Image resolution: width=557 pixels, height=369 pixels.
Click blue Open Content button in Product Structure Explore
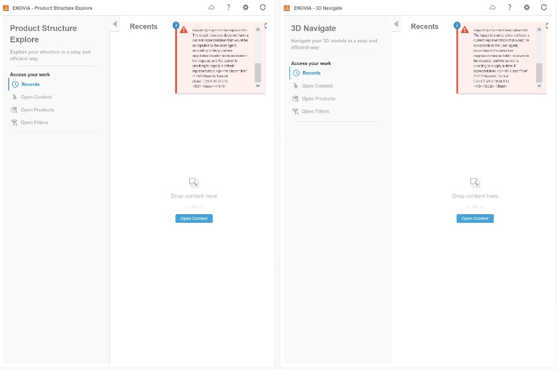pos(194,218)
